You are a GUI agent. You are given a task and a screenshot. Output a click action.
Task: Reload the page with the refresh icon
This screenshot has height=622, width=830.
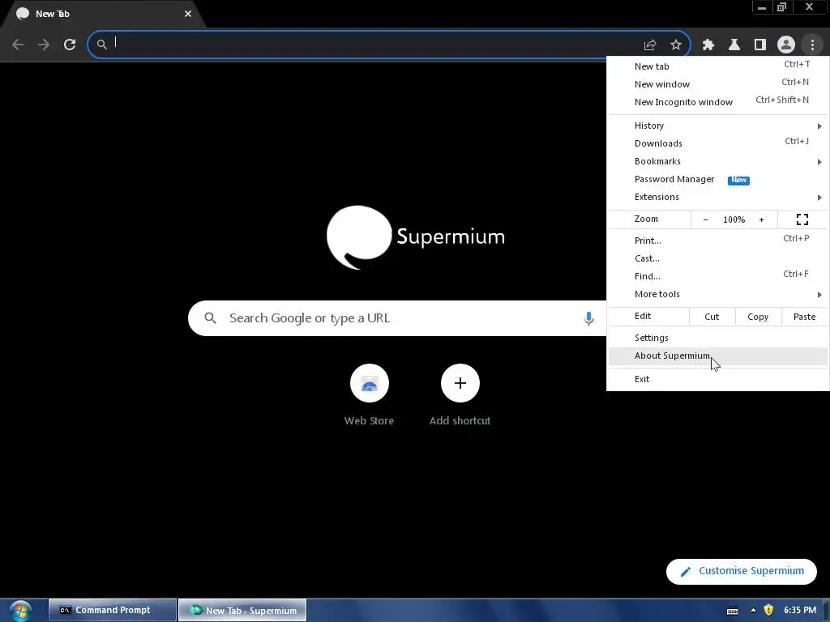click(x=70, y=45)
